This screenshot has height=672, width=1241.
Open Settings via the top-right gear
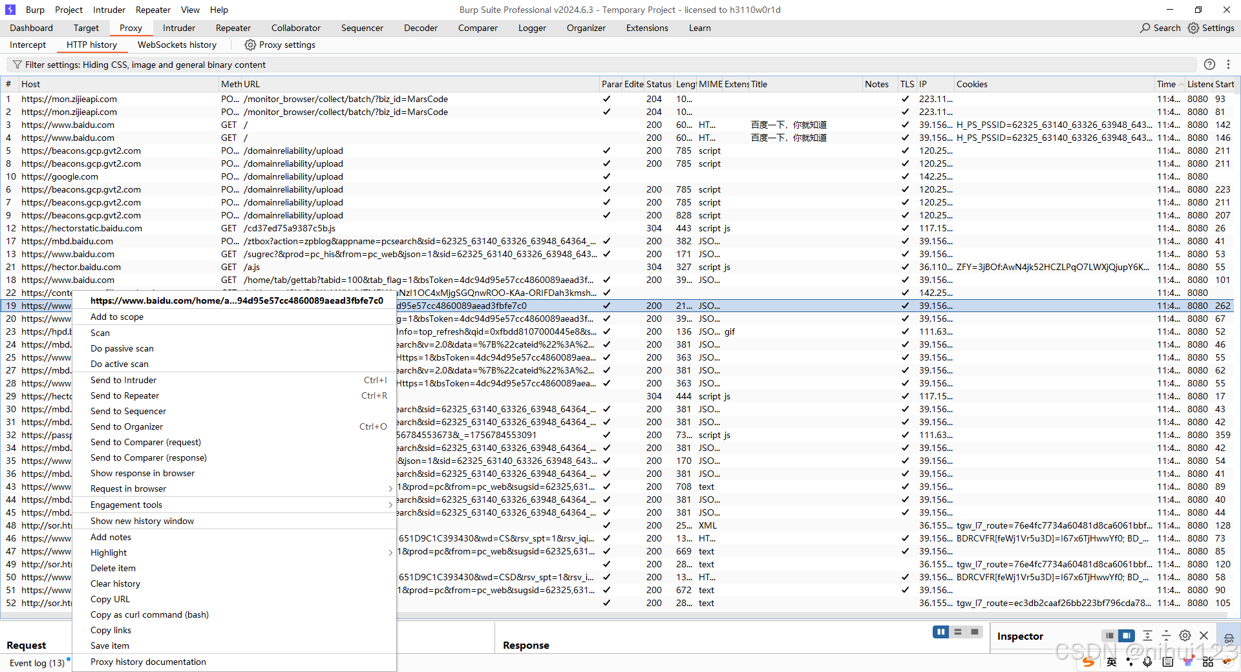[1193, 28]
